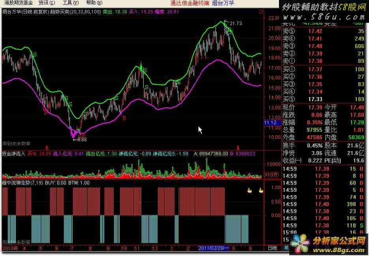
Task: Select the 日线 period tab
Action: coord(272,248)
